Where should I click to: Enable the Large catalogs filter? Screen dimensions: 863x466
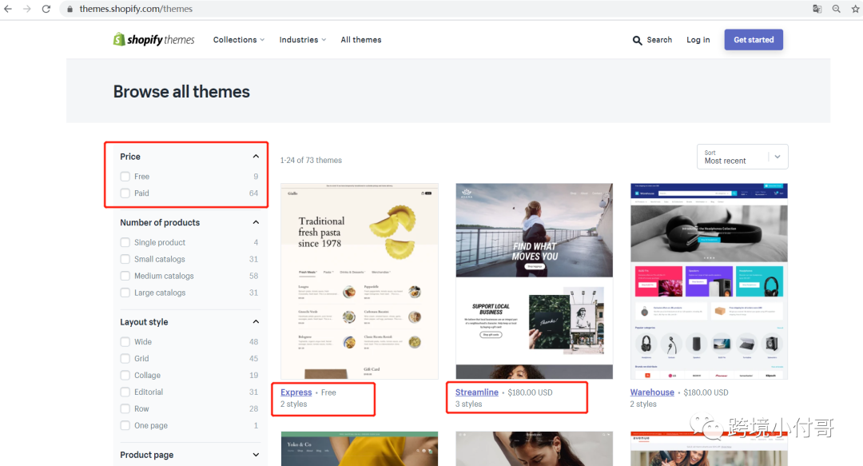[125, 293]
